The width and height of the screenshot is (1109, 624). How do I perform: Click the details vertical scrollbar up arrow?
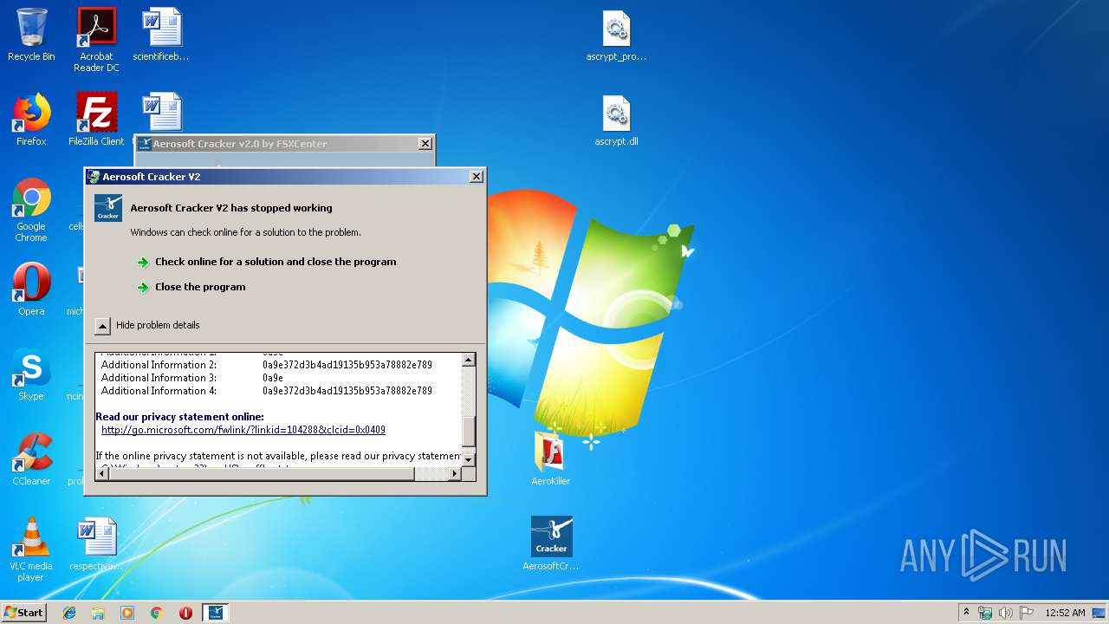[468, 360]
